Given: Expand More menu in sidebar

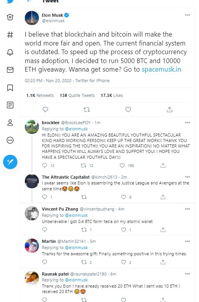Looking at the screenshot, I should click(10, 140).
